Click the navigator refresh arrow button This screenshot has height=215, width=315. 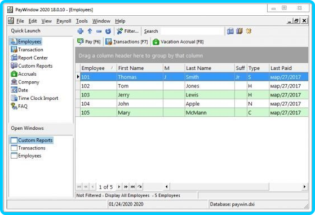click(140, 187)
